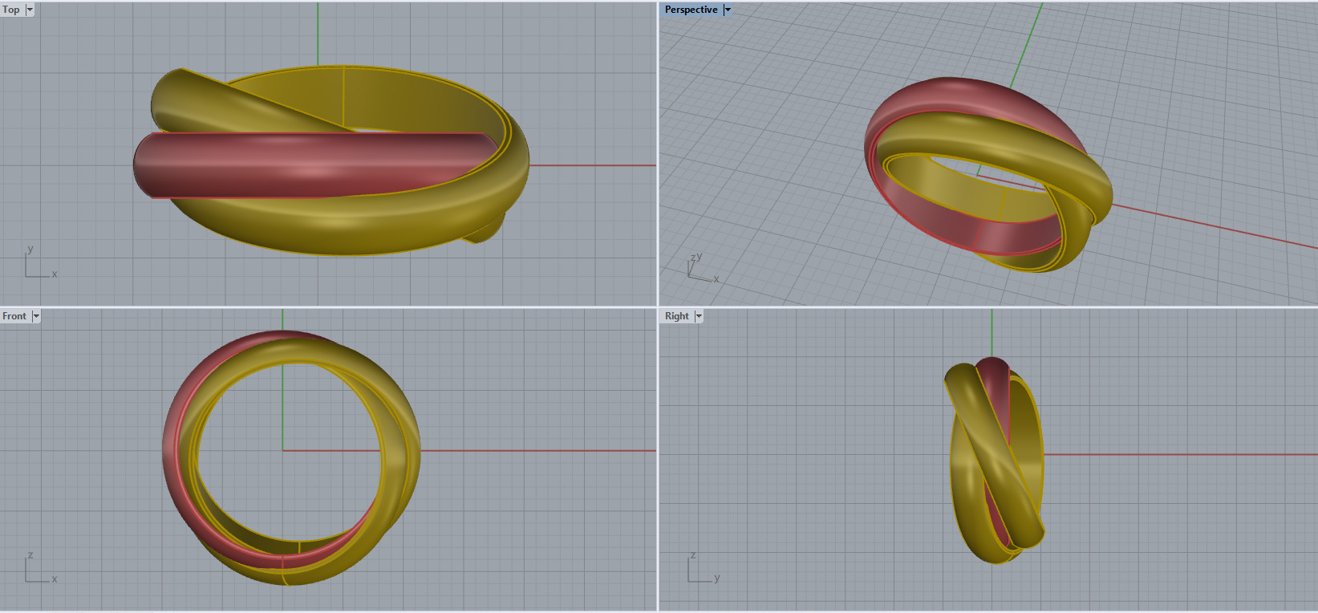Image resolution: width=1318 pixels, height=613 pixels.
Task: Open the Top viewport dropdown arrow
Action: pyautogui.click(x=30, y=10)
